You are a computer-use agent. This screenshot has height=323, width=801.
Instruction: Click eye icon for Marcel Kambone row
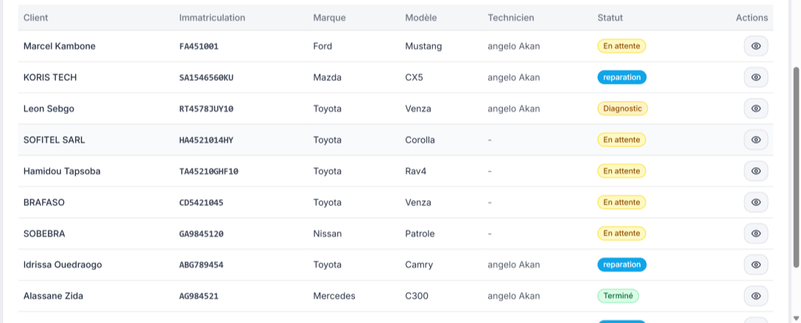pyautogui.click(x=755, y=46)
